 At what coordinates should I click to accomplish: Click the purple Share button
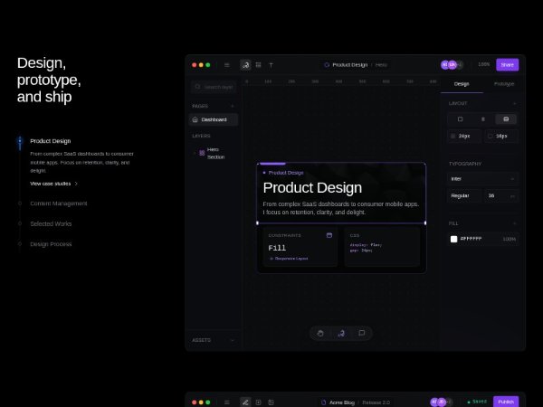507,65
